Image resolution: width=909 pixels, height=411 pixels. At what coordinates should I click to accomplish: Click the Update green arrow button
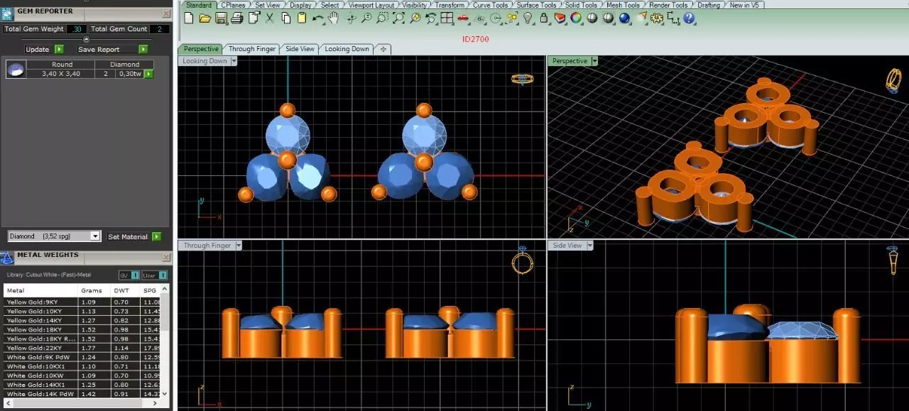[x=59, y=49]
